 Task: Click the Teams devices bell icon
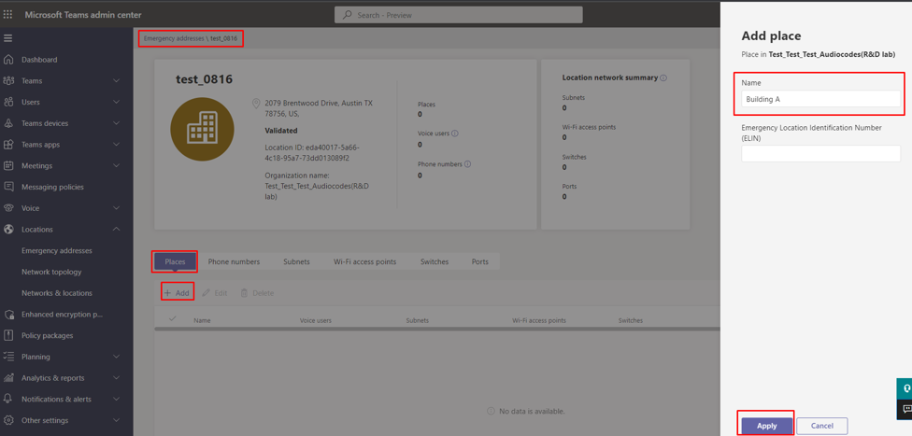click(x=8, y=123)
